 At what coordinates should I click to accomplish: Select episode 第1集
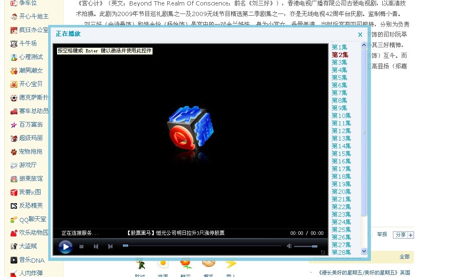pyautogui.click(x=339, y=47)
